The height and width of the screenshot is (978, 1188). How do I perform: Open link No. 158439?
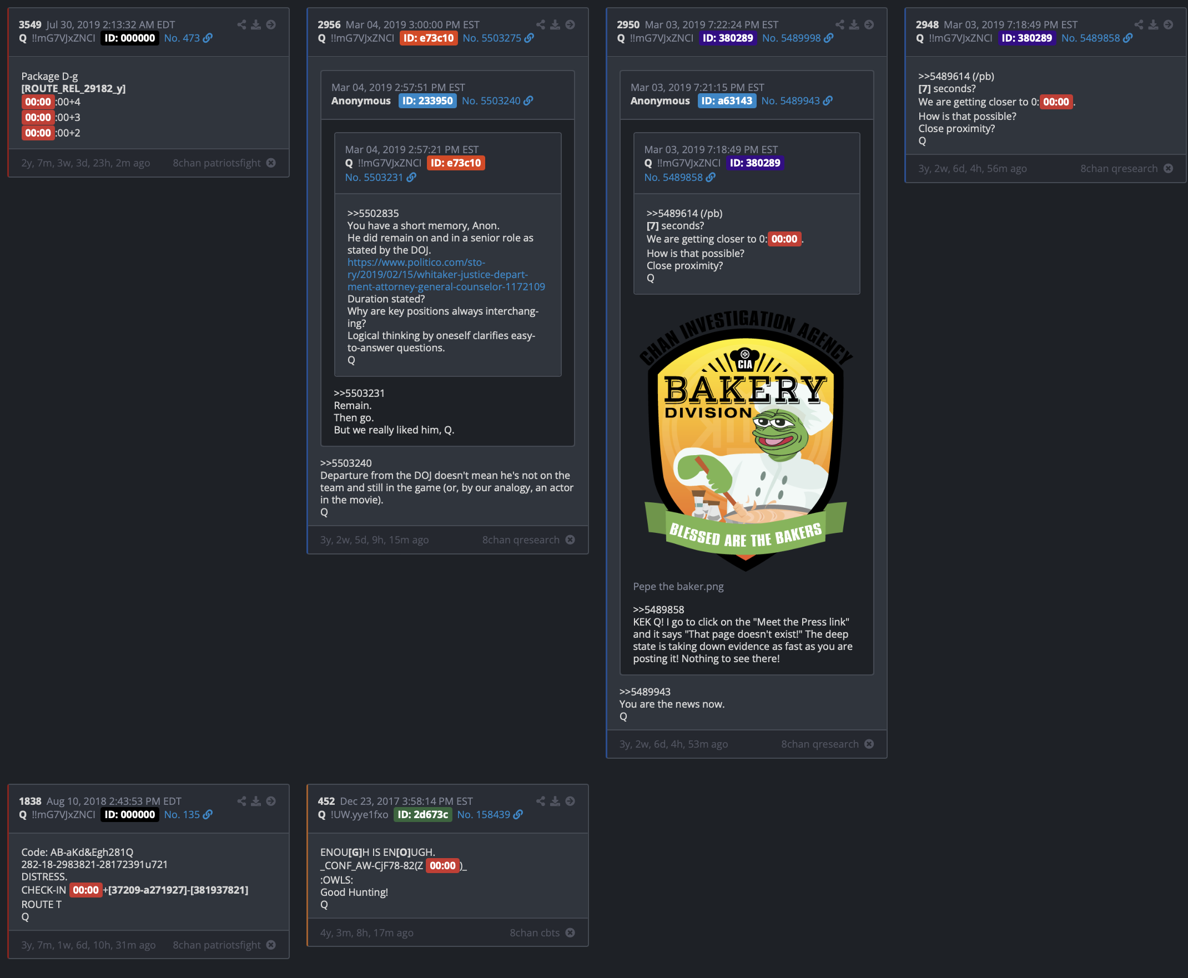pos(490,815)
